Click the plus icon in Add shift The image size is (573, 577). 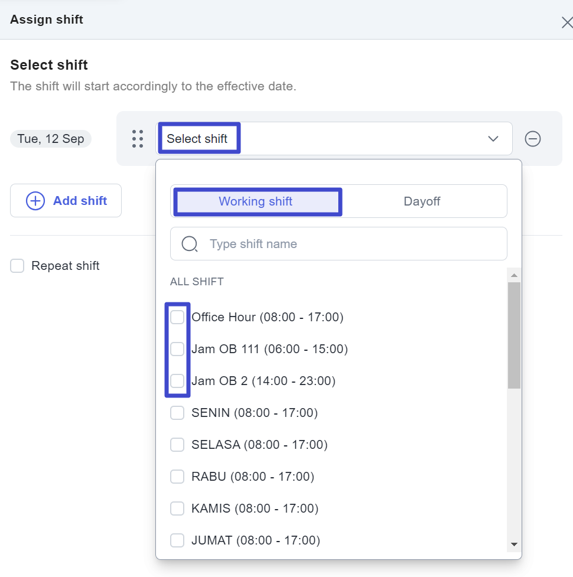[x=35, y=201]
